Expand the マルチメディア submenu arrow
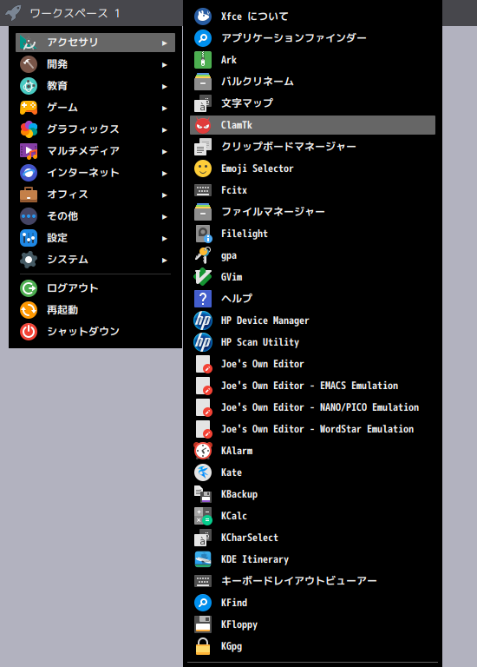The width and height of the screenshot is (477, 667). pos(165,151)
